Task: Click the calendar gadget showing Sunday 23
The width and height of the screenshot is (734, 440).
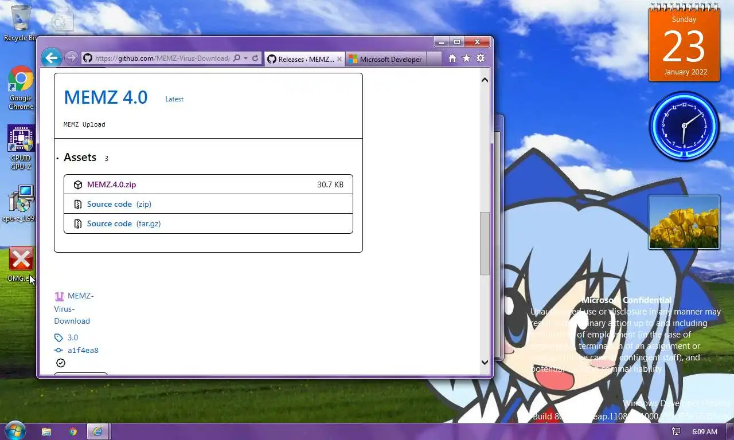Action: coord(684,43)
